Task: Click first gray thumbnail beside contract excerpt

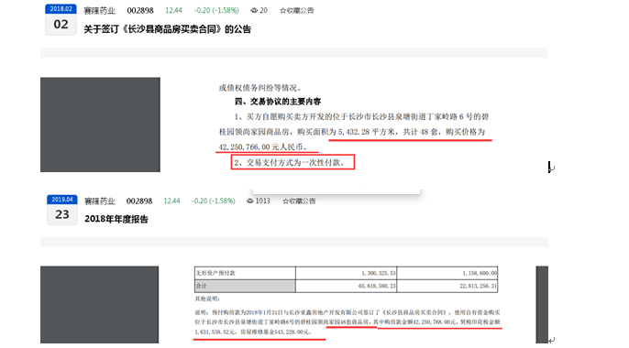Action: point(100,125)
